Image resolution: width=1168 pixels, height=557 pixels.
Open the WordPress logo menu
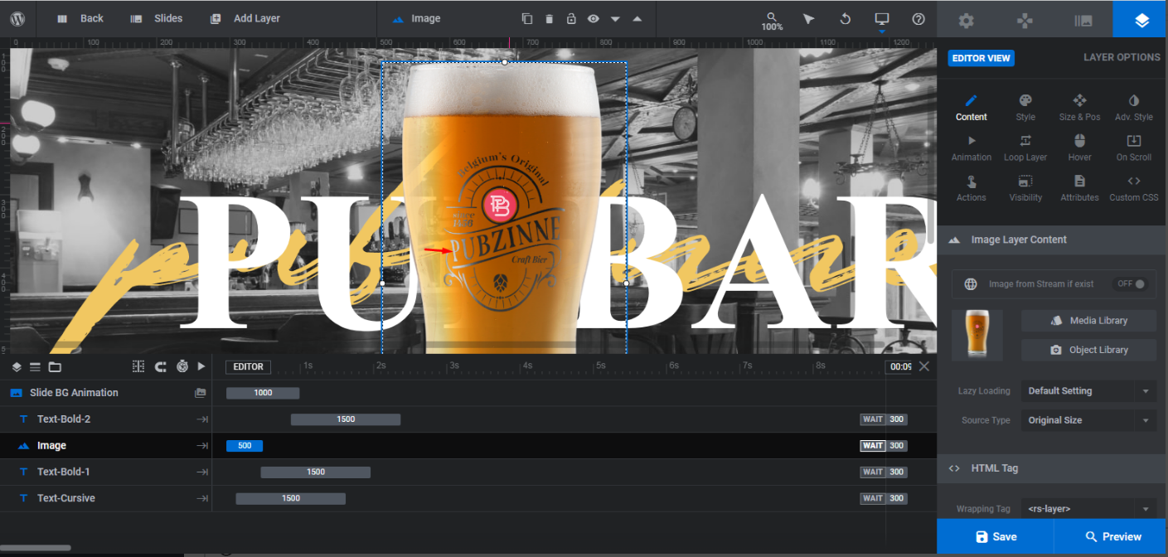(x=17, y=18)
